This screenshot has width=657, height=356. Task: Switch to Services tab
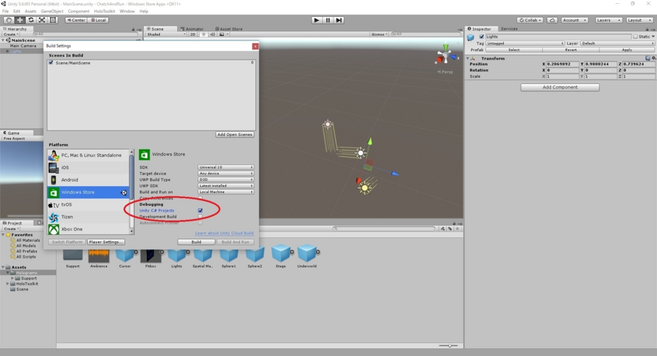click(x=509, y=29)
